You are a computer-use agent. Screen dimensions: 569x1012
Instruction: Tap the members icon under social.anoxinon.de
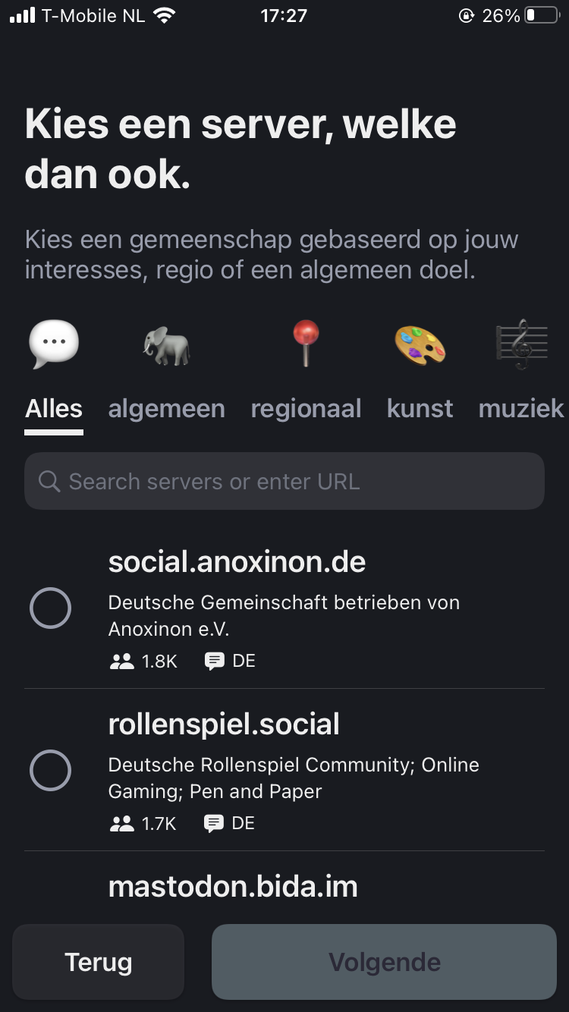coord(121,662)
